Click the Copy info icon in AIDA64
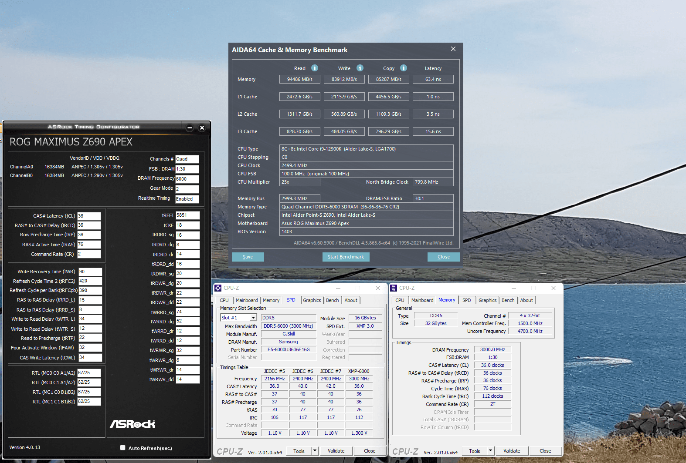The width and height of the screenshot is (686, 463). (x=404, y=68)
